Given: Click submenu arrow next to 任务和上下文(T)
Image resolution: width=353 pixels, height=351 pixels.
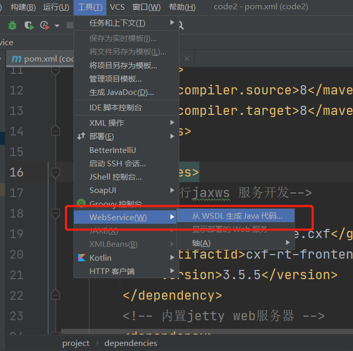Looking at the screenshot, I should [172, 23].
